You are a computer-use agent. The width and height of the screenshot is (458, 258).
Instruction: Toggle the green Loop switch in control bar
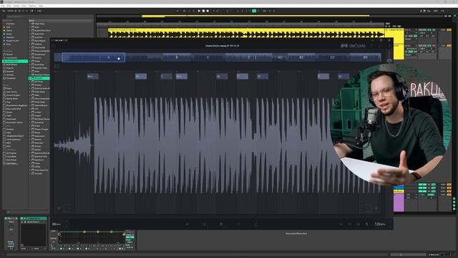254,11
